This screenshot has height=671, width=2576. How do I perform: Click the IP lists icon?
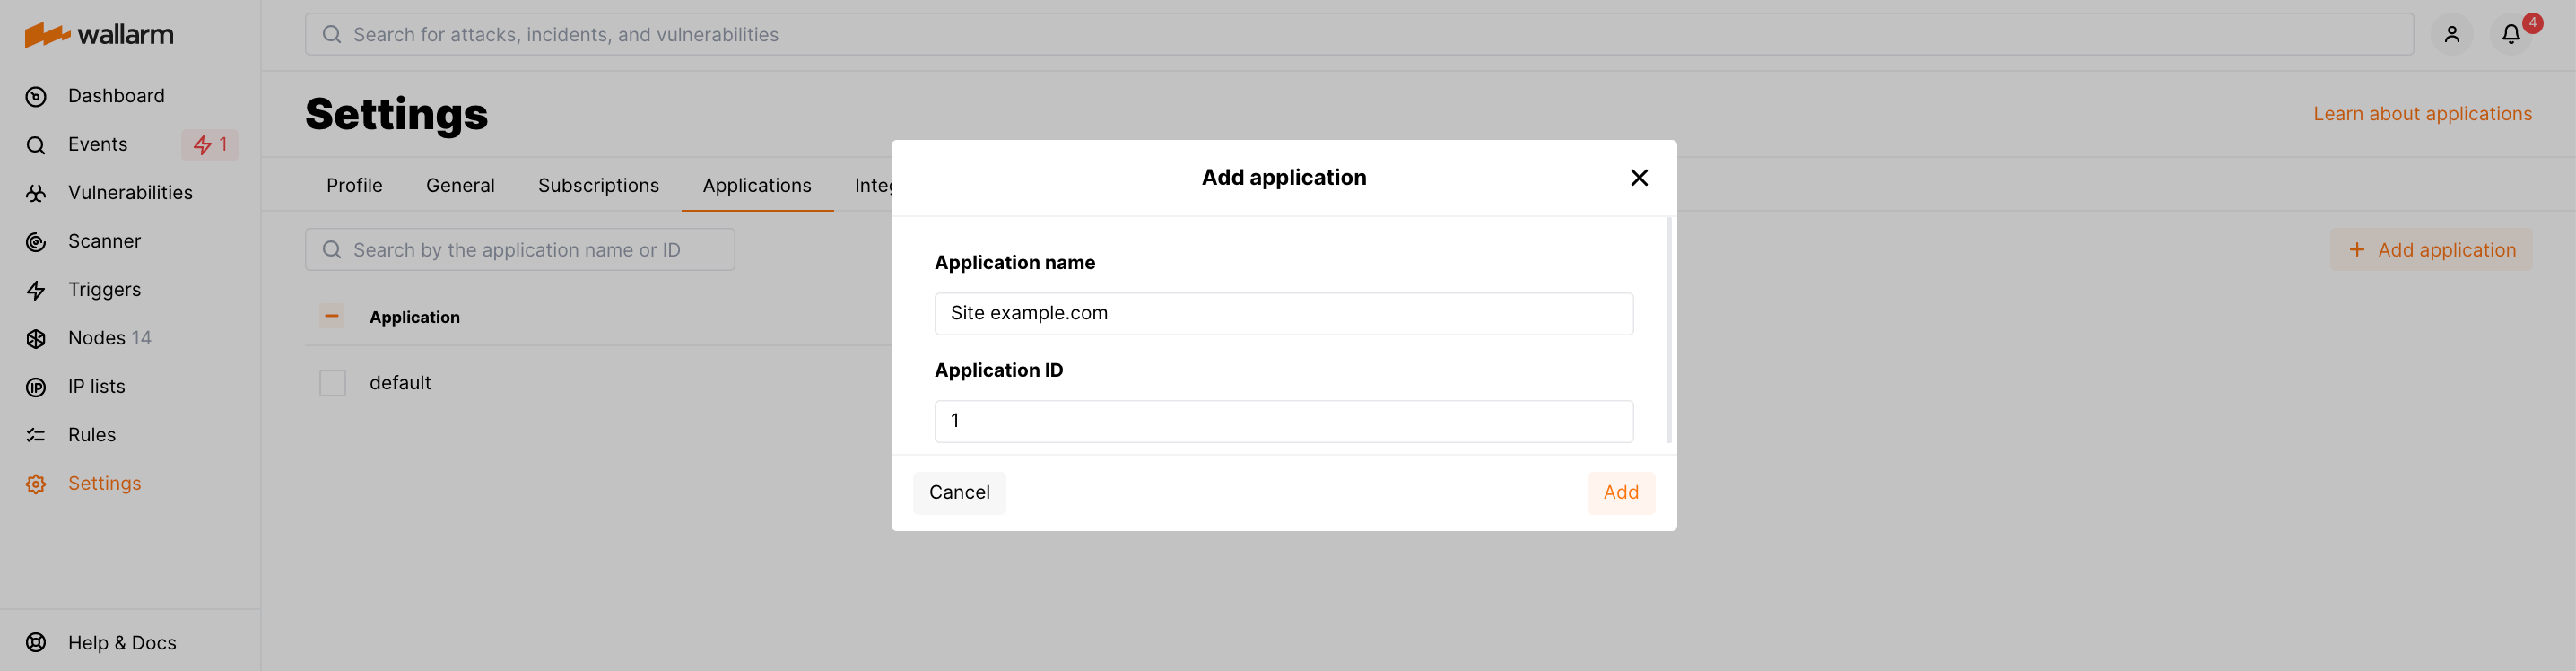36,387
